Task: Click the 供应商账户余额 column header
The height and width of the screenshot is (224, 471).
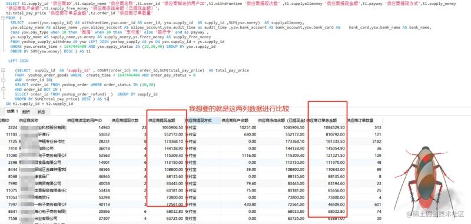Action: coord(238,120)
